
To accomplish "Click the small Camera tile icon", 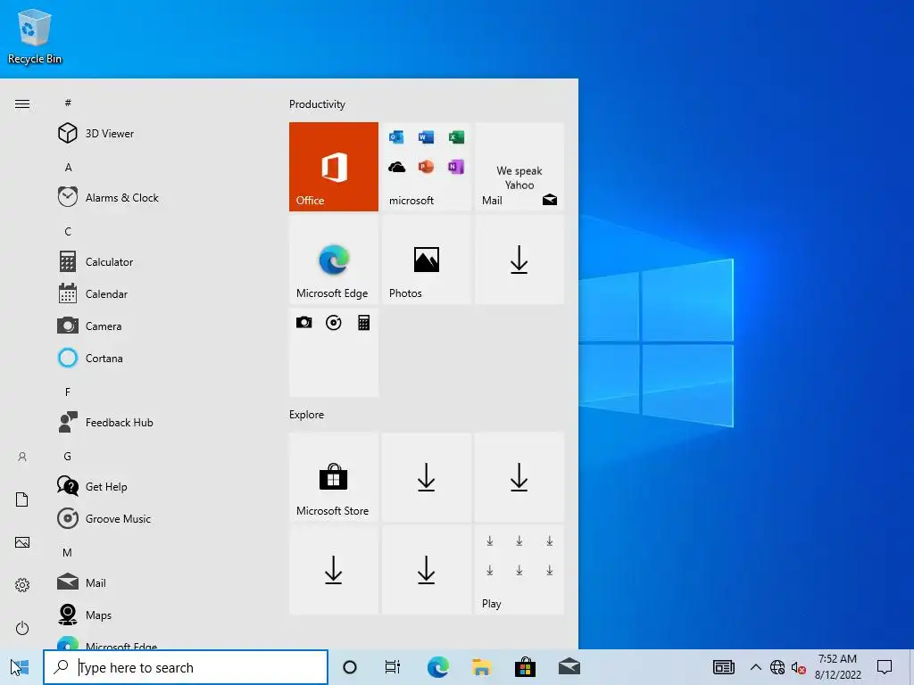I will coord(303,322).
